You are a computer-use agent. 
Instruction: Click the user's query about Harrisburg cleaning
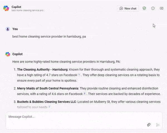pos(49,36)
